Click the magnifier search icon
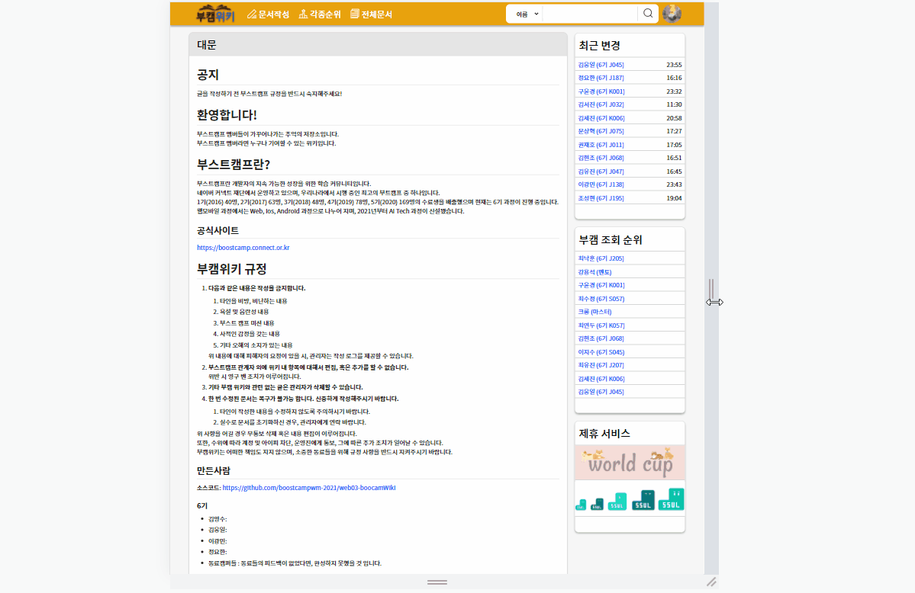This screenshot has height=593, width=915. 648,14
